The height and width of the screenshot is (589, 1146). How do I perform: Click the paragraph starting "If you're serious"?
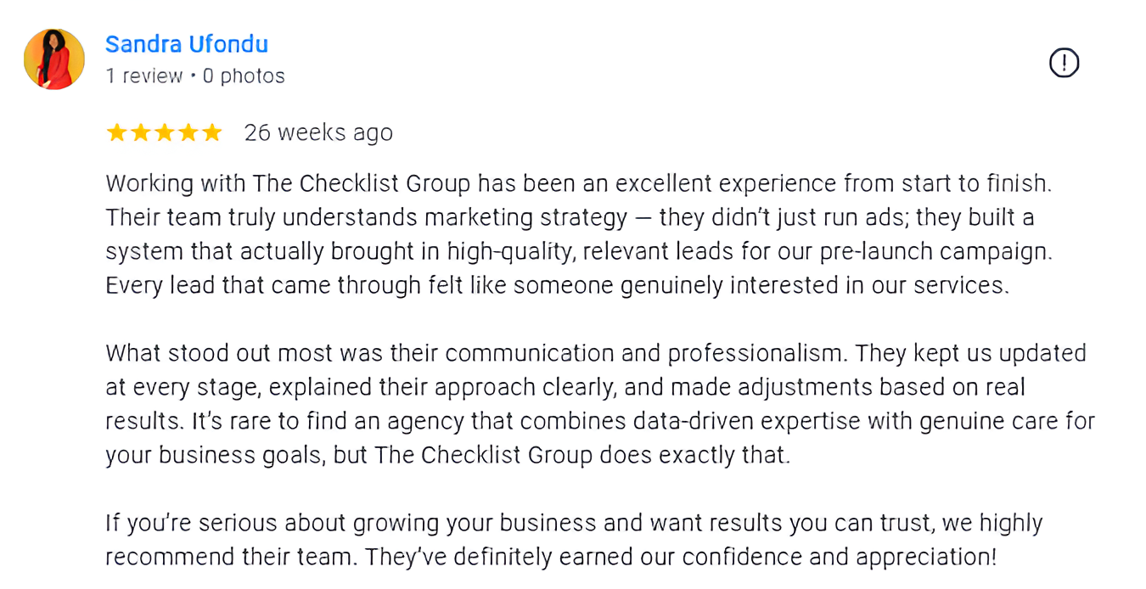[x=574, y=540]
